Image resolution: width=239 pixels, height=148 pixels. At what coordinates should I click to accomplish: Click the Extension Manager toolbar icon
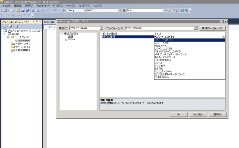186,10
